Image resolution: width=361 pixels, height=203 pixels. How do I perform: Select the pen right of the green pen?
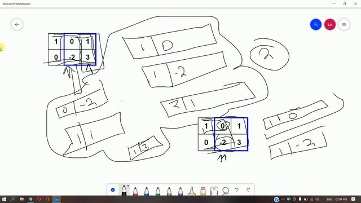tap(169, 191)
